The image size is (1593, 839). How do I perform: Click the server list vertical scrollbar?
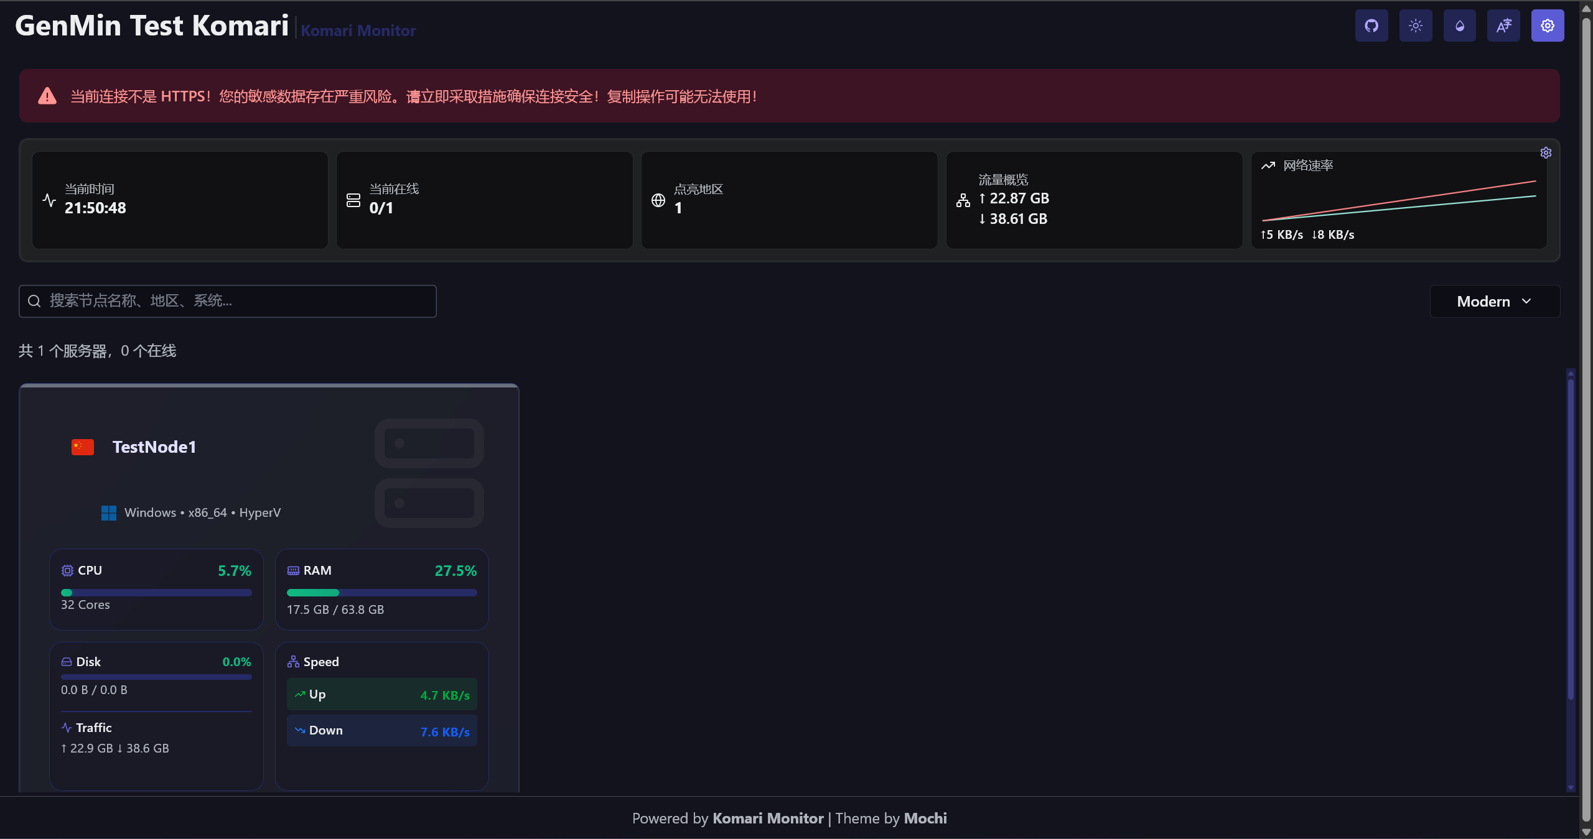click(1570, 539)
